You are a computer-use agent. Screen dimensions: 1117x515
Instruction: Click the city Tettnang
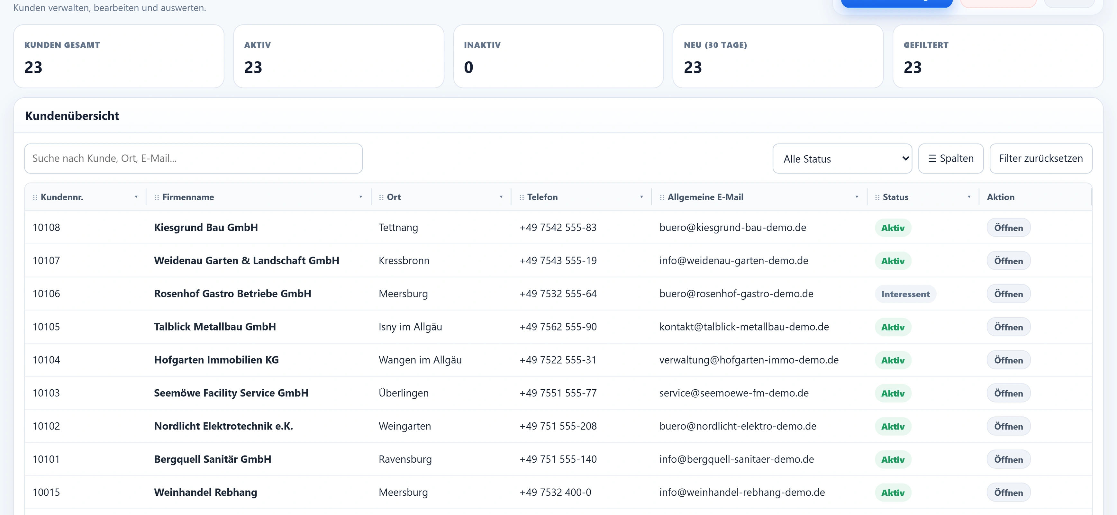tap(398, 228)
